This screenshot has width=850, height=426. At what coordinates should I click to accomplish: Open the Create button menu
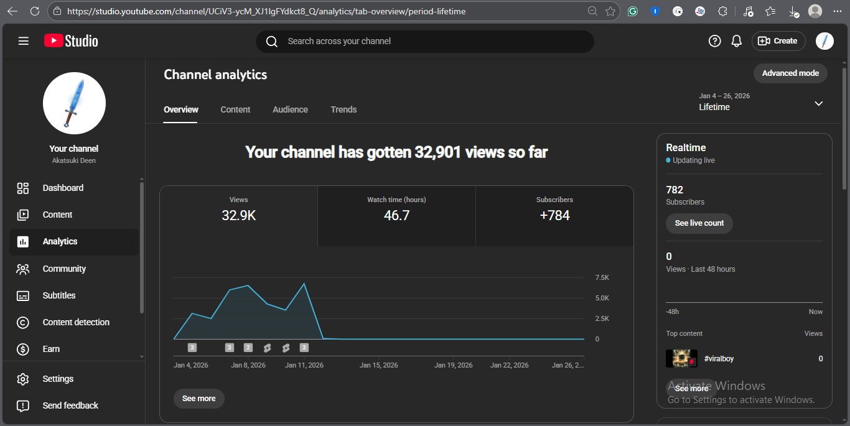[778, 41]
